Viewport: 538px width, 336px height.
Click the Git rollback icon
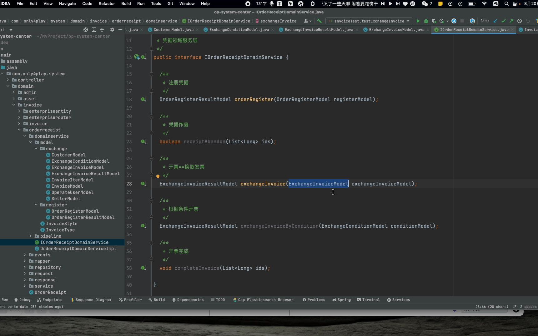click(x=528, y=21)
